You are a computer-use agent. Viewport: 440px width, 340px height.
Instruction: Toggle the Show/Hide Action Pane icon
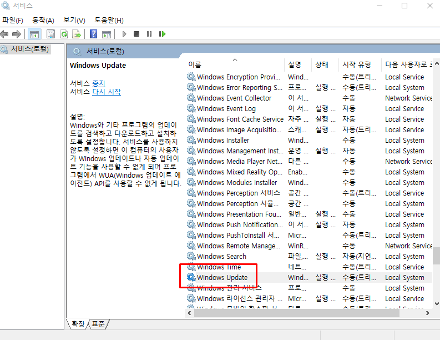[x=107, y=34]
